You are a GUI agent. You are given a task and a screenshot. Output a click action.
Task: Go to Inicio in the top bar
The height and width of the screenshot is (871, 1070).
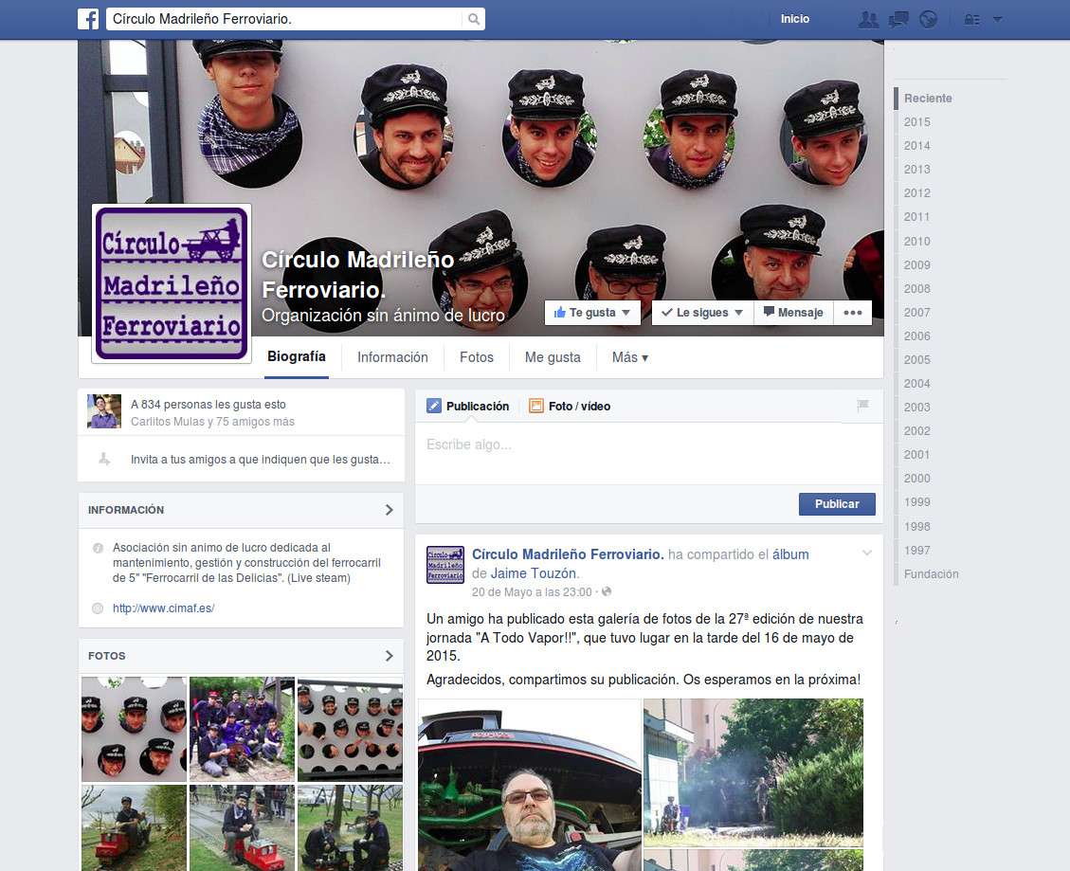pos(795,19)
